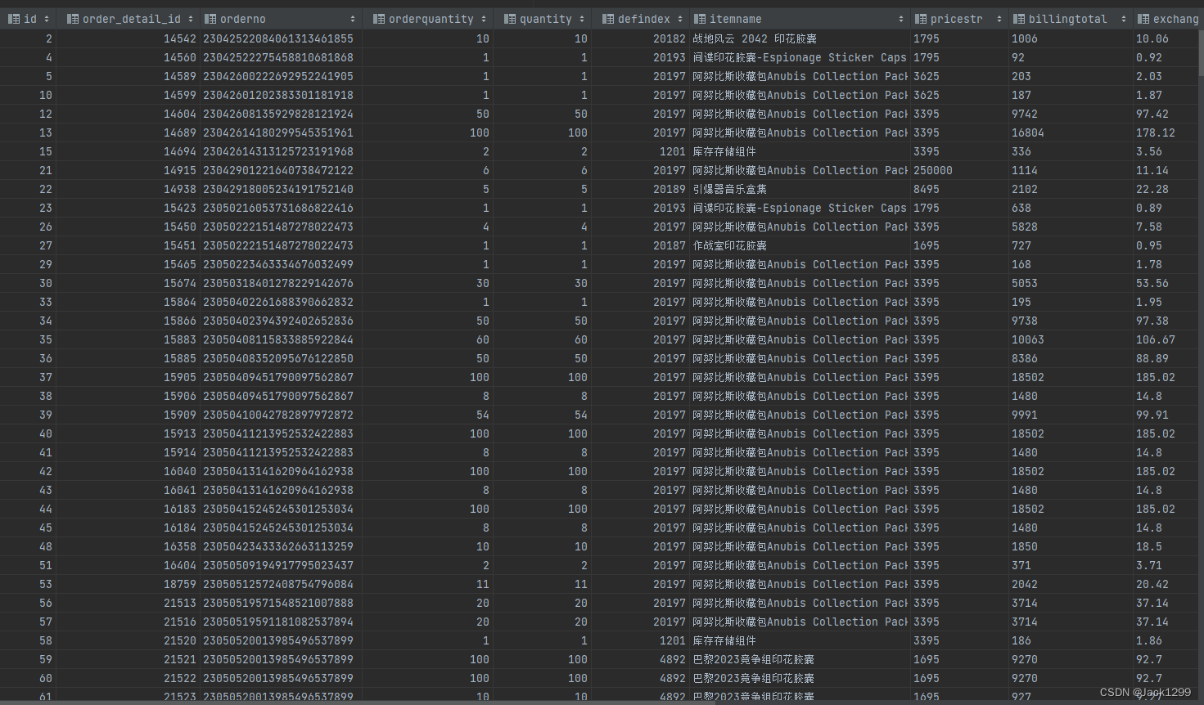Select orderno cell 23050519571548521007888
The width and height of the screenshot is (1204, 705).
pos(280,603)
